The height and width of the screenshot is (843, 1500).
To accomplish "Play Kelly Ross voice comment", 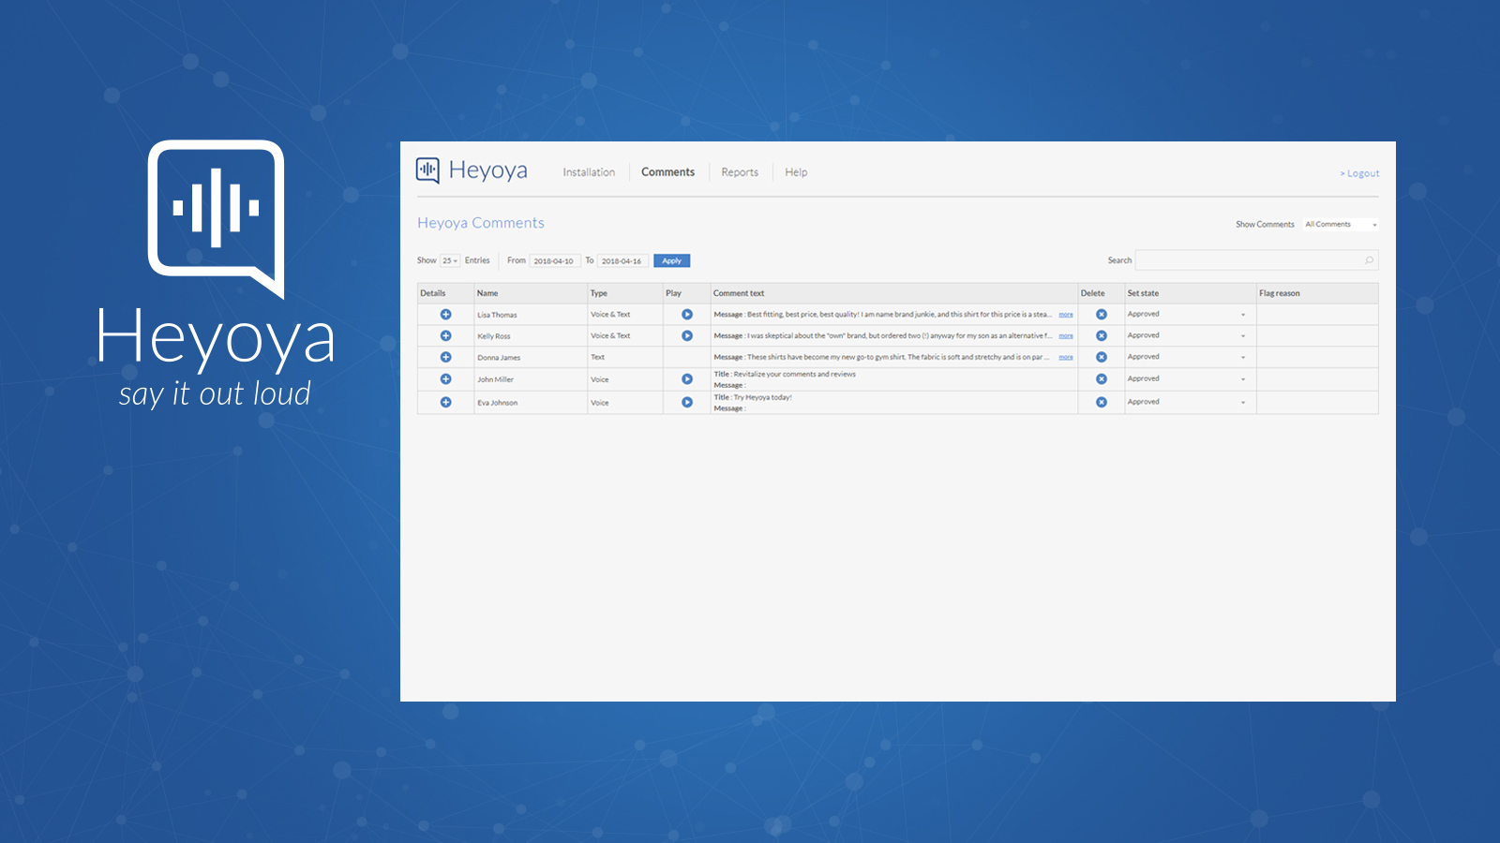I will click(687, 335).
